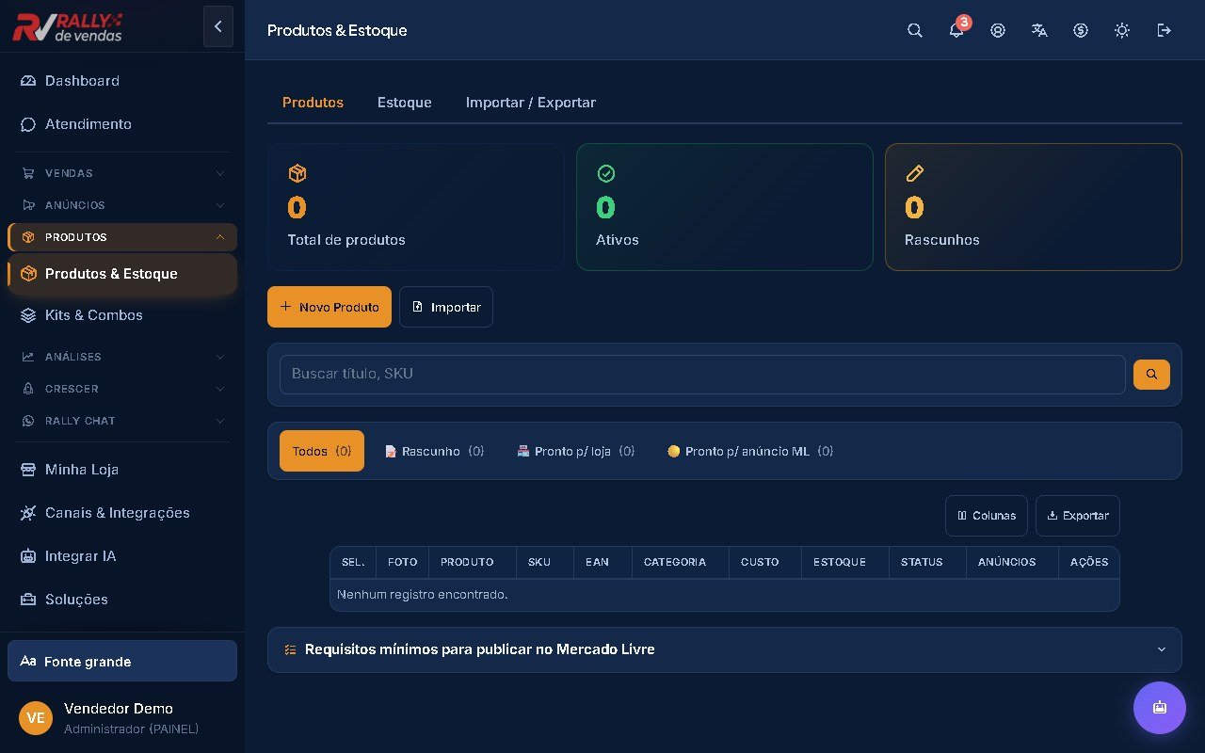Expand the ANÚNCIOS section
The image size is (1205, 753).
pos(122,205)
